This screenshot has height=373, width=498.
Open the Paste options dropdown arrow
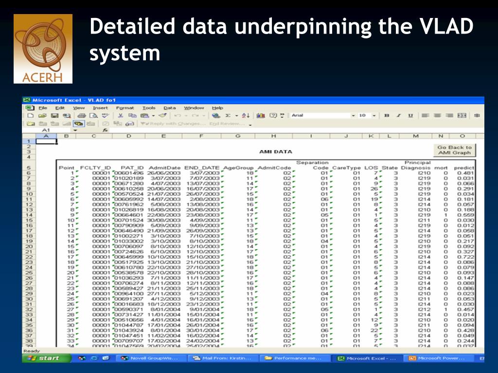[153, 116]
